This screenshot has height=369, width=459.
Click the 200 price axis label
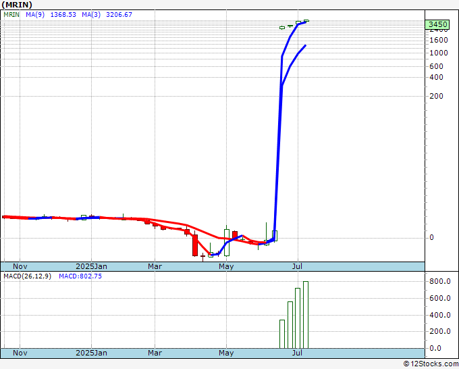click(x=436, y=96)
